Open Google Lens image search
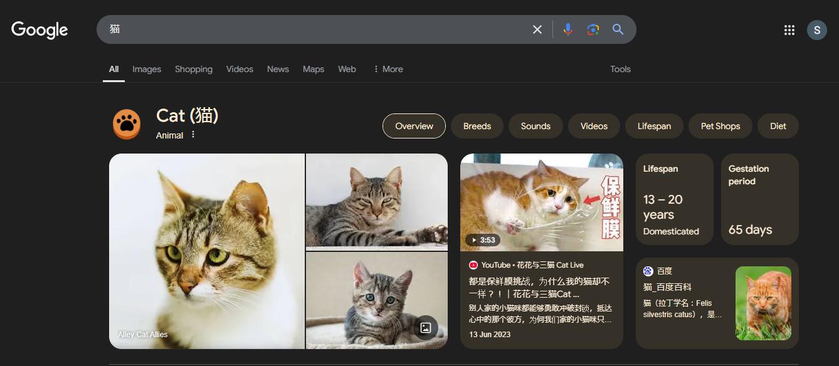839x366 pixels. [x=593, y=29]
